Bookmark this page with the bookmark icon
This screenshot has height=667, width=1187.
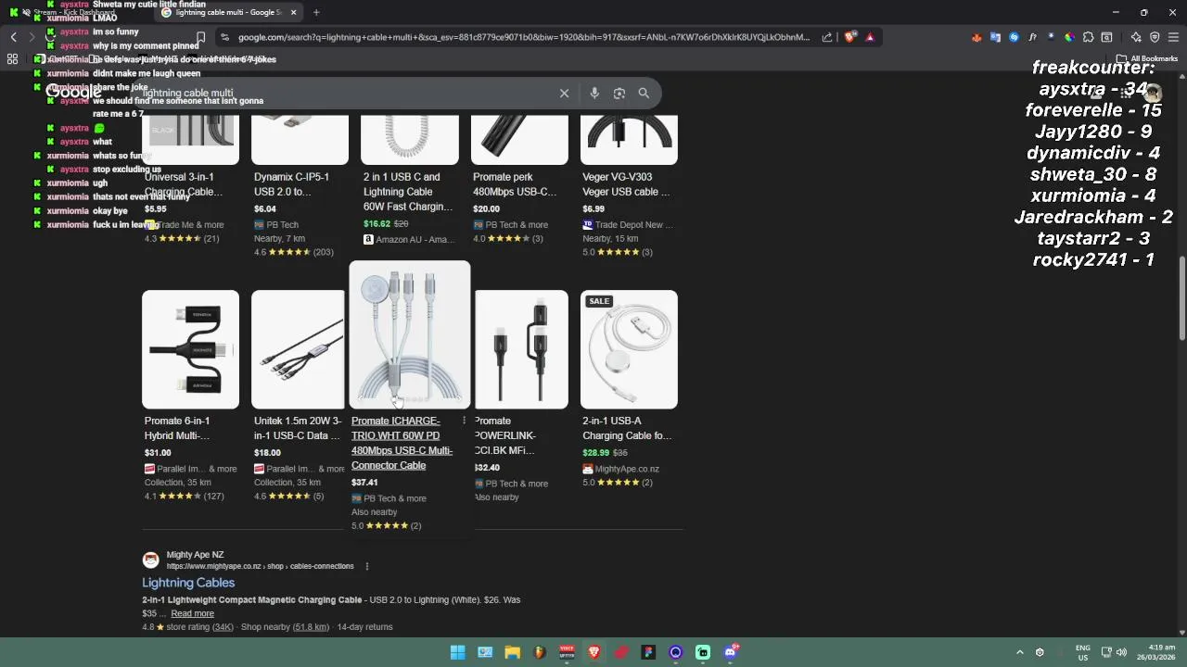coord(200,37)
